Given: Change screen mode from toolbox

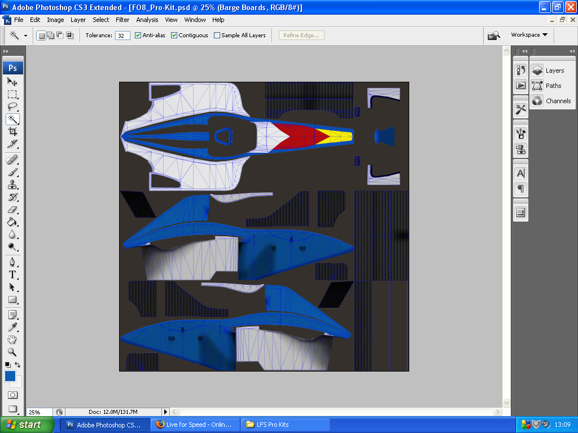Looking at the screenshot, I should coord(12,409).
